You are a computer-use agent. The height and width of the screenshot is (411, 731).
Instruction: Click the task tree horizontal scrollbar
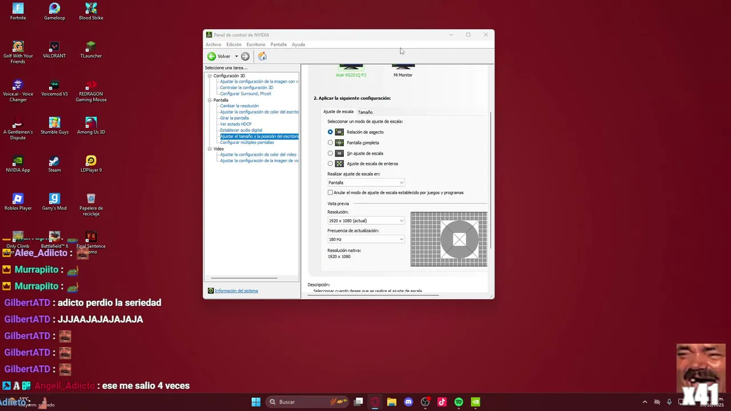click(245, 278)
